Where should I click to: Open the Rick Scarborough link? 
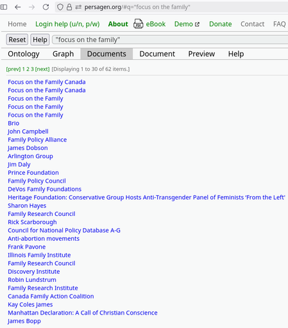(x=32, y=222)
